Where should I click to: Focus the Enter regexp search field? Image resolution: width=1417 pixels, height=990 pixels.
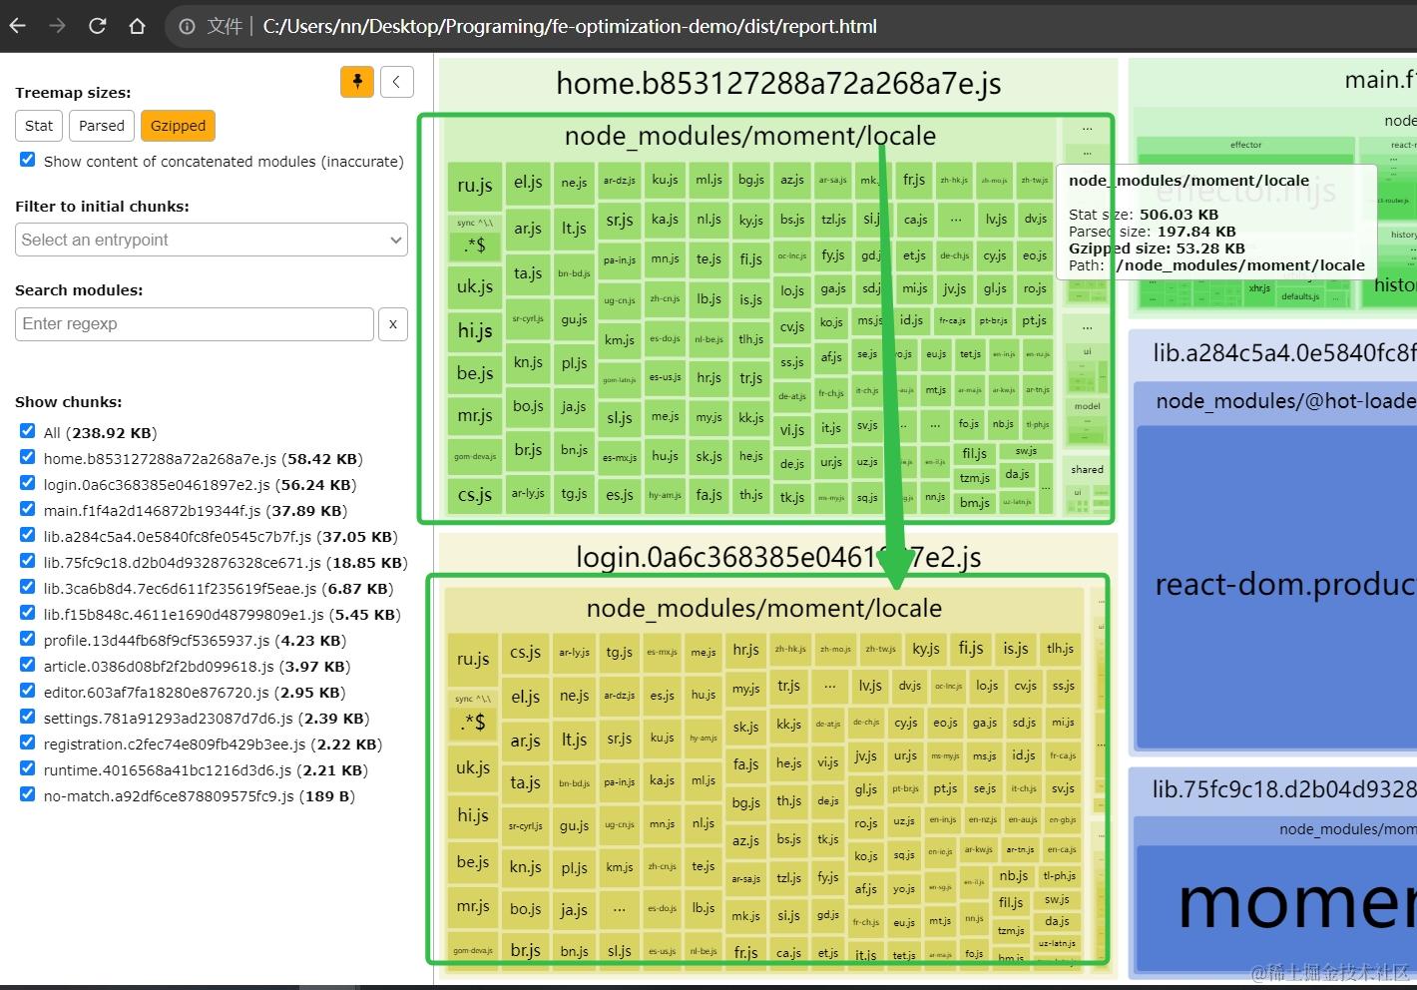click(x=195, y=324)
